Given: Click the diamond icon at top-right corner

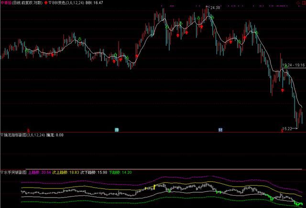Looking at the screenshot, I should click(x=298, y=3).
